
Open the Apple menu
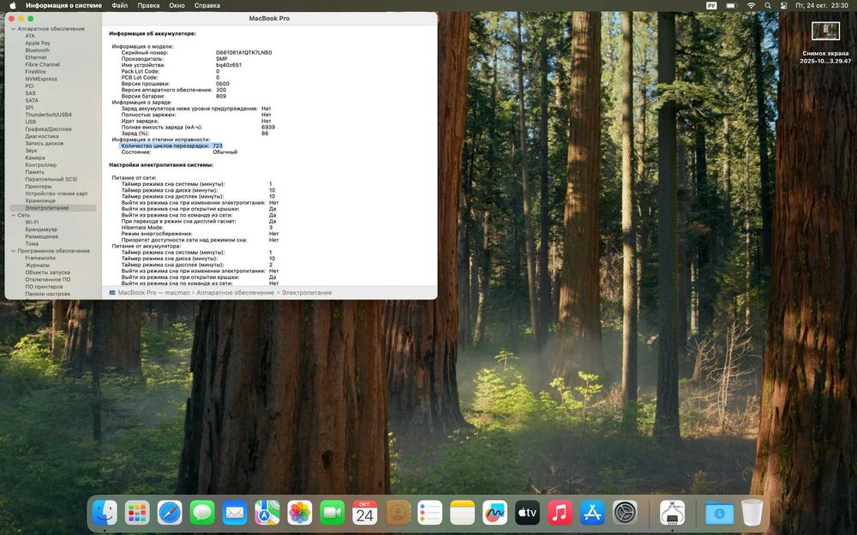click(x=13, y=5)
